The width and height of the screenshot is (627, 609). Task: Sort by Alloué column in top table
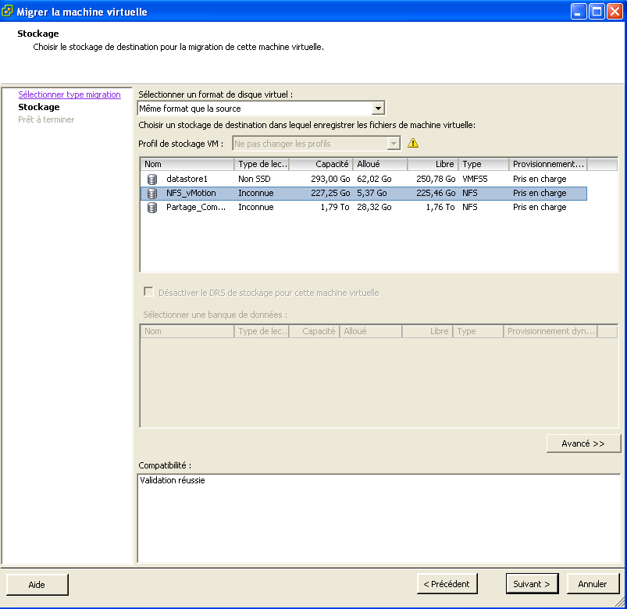coord(380,164)
